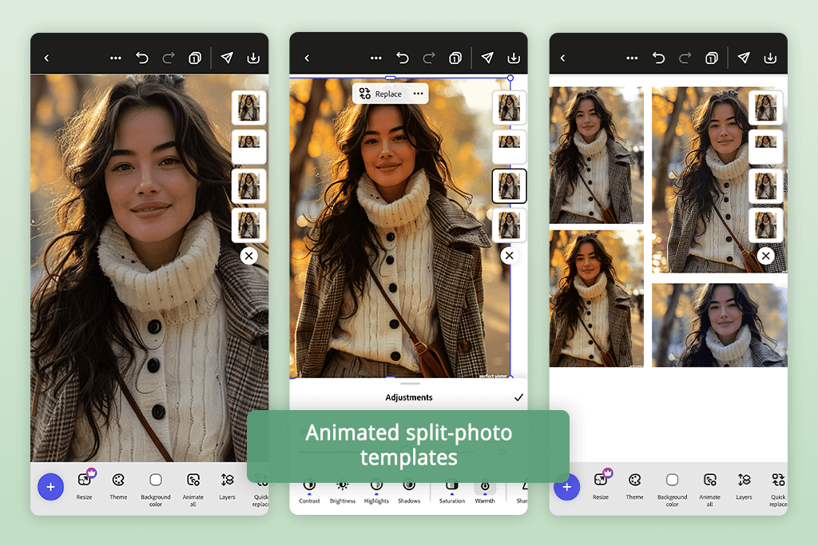This screenshot has height=546, width=818.
Task: Select Animate all on close-up portrait screen
Action: (193, 489)
